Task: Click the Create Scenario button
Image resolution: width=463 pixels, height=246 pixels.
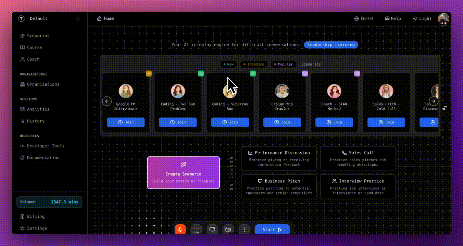Action: pos(183,173)
